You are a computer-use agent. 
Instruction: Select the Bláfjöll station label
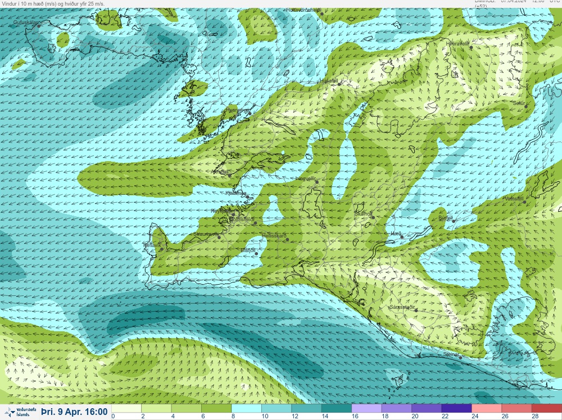coord(248,250)
